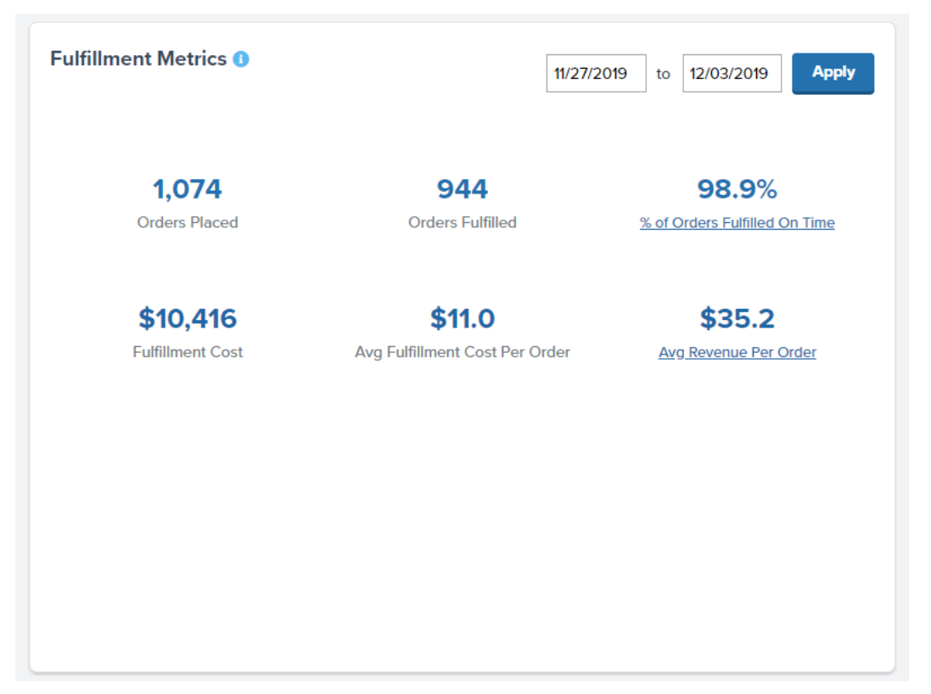Select the Avg Fulfillment Cost Per Order label
Viewport: 931px width, 694px height.
(462, 352)
